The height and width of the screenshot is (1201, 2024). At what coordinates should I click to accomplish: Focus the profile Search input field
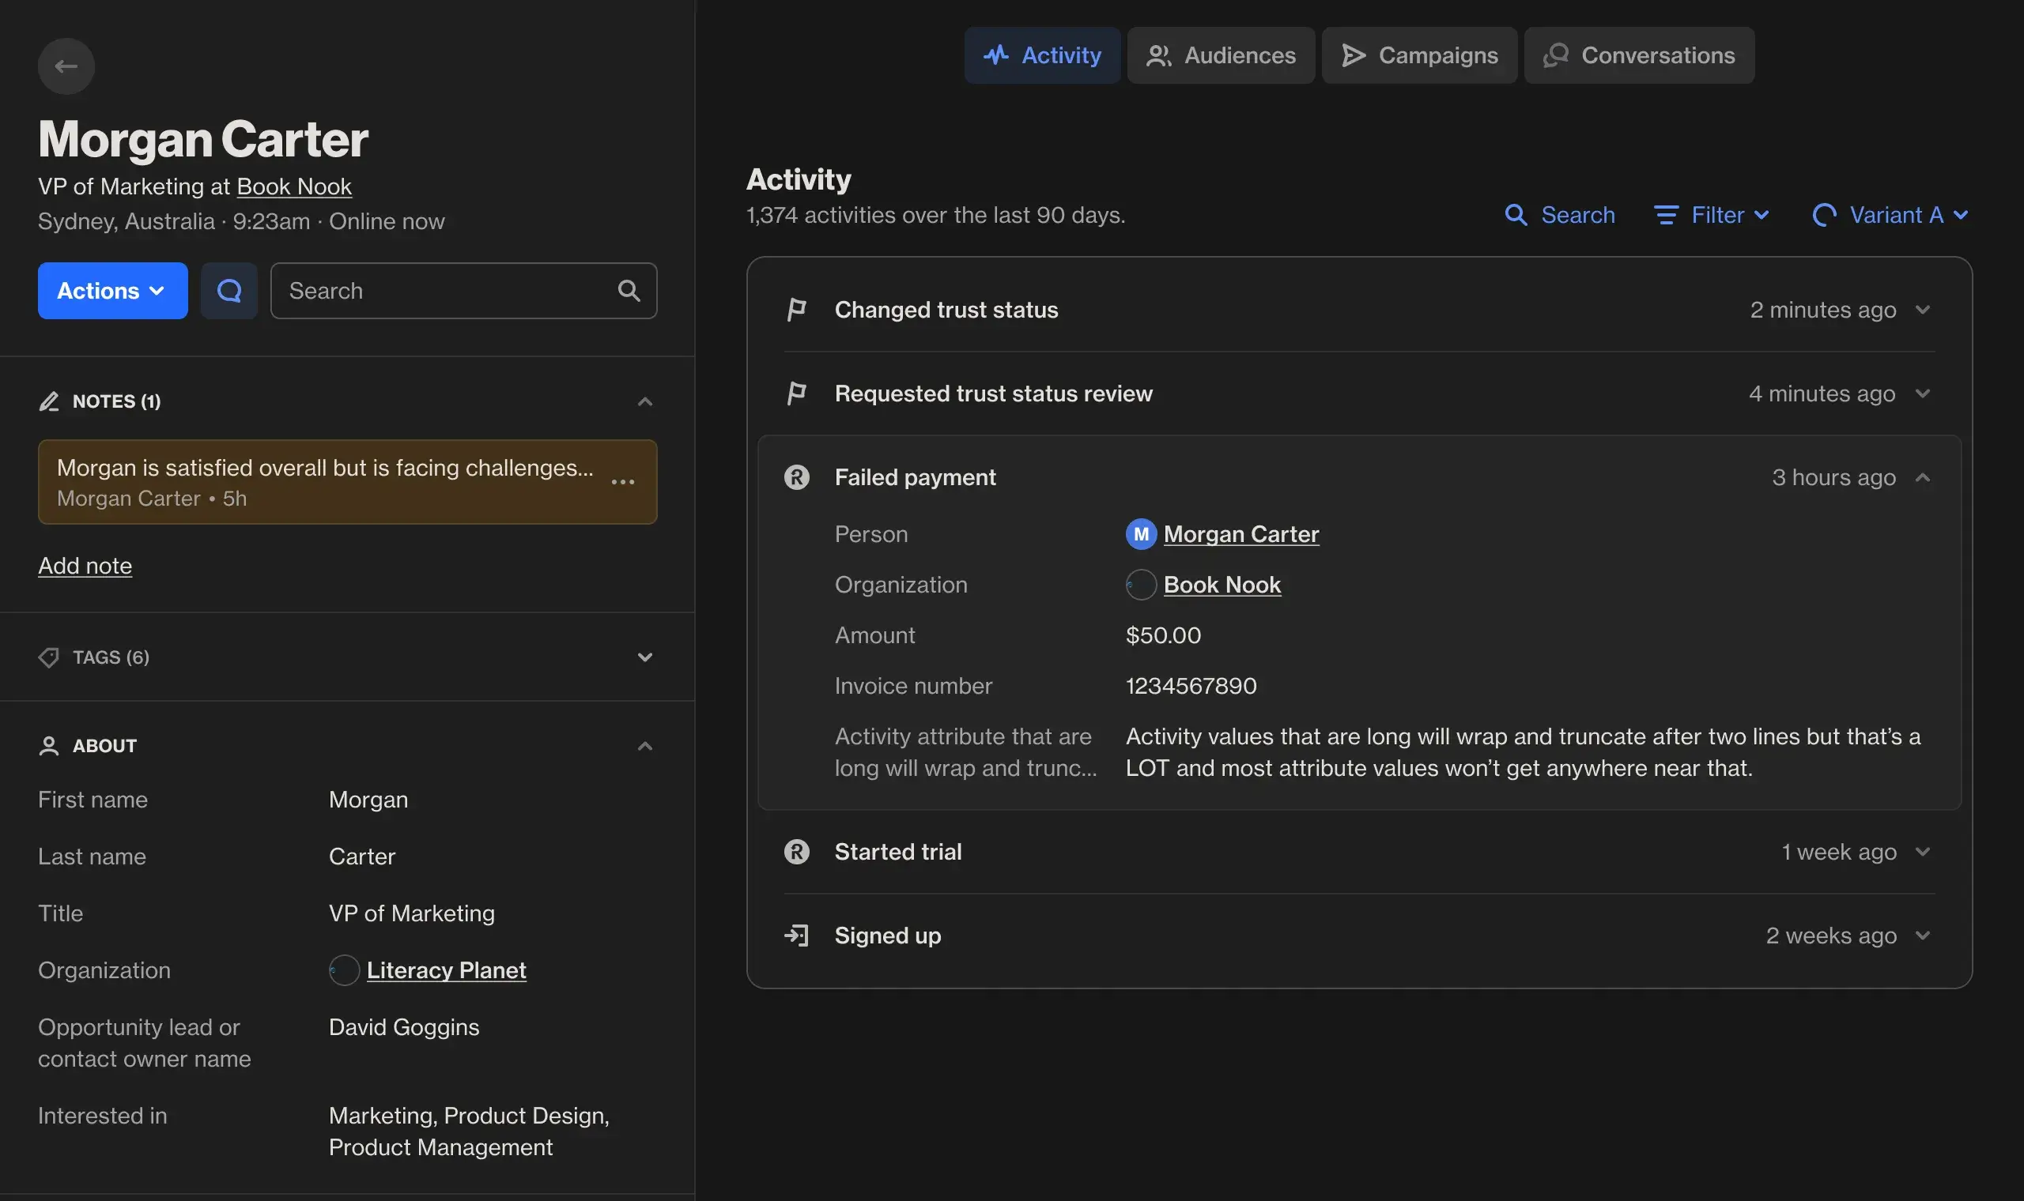[x=463, y=291]
